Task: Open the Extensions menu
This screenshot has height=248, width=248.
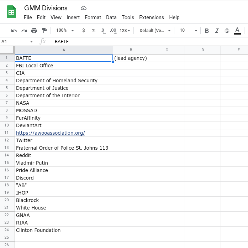Action: click(152, 17)
